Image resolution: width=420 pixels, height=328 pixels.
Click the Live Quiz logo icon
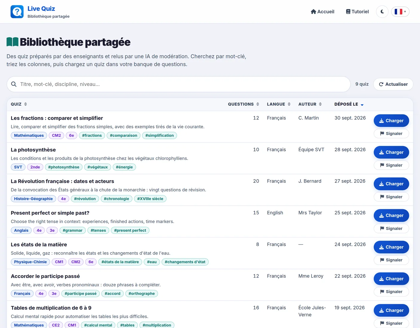pos(17,12)
